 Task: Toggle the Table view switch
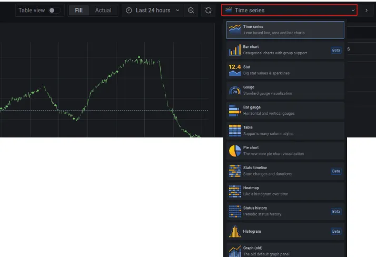pyautogui.click(x=54, y=11)
